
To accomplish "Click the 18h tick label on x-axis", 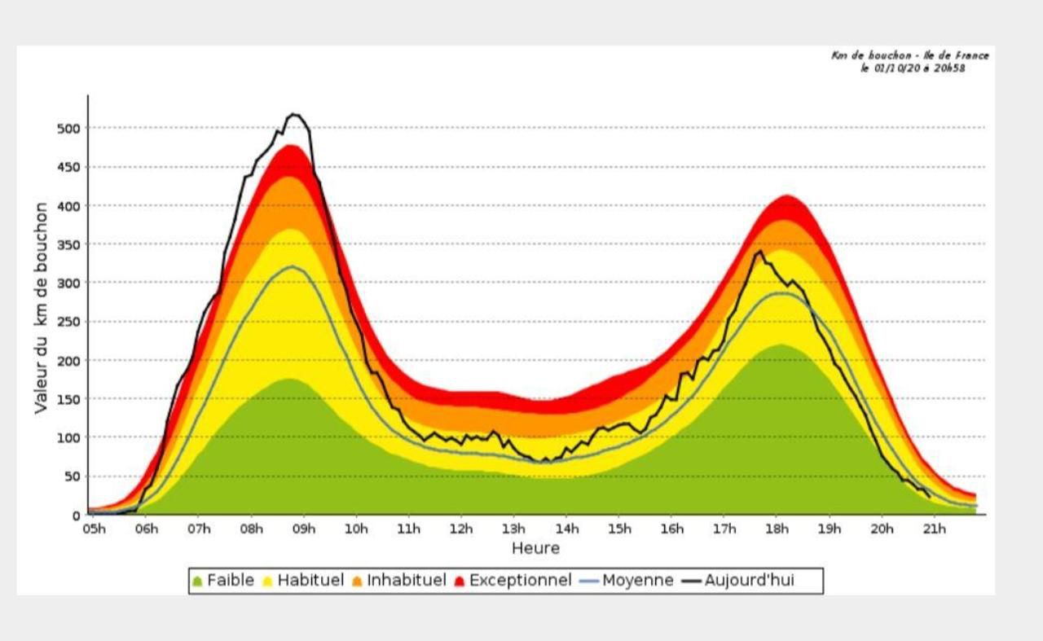I will tap(777, 529).
